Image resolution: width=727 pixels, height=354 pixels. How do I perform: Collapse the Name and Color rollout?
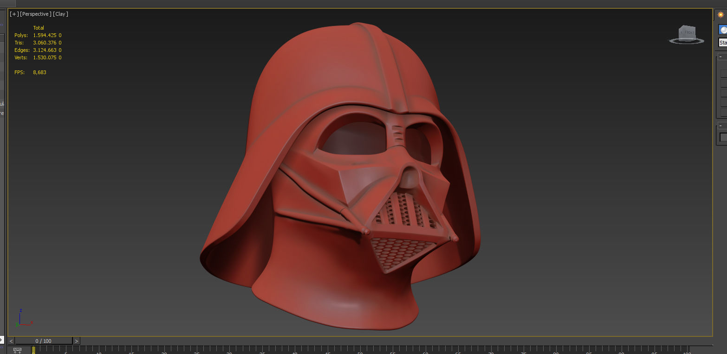coord(720,126)
